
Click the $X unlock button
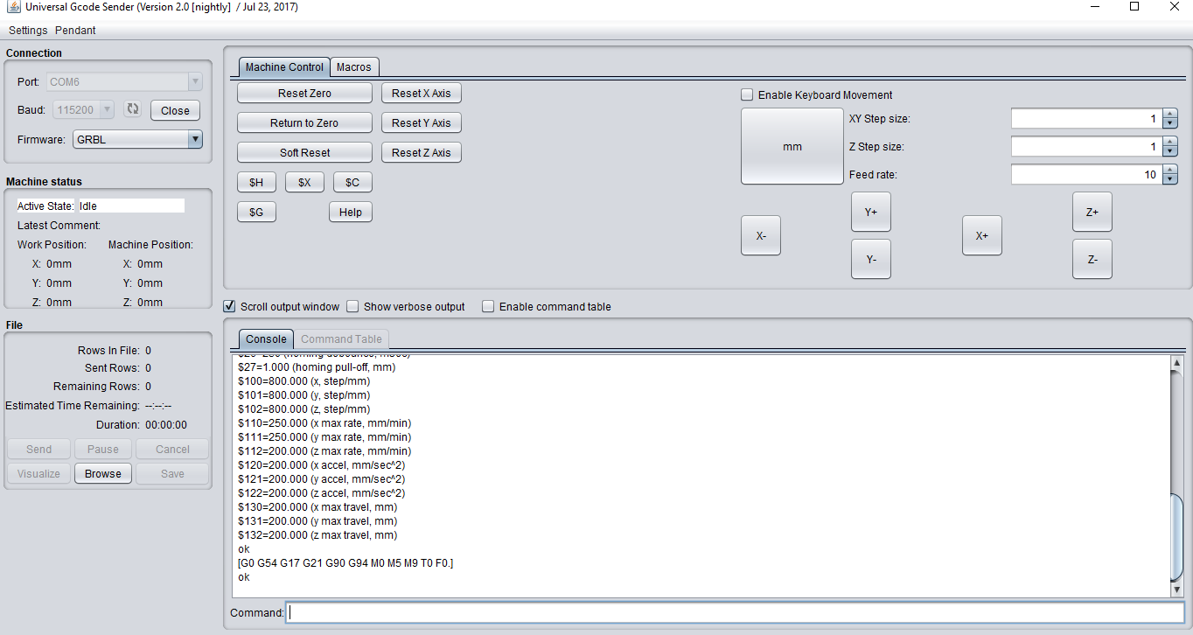pos(304,182)
